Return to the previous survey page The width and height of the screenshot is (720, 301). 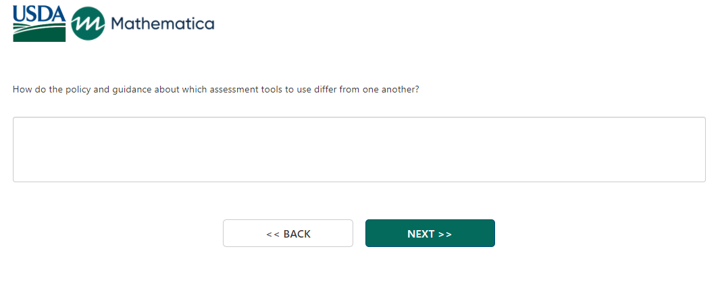(x=288, y=234)
